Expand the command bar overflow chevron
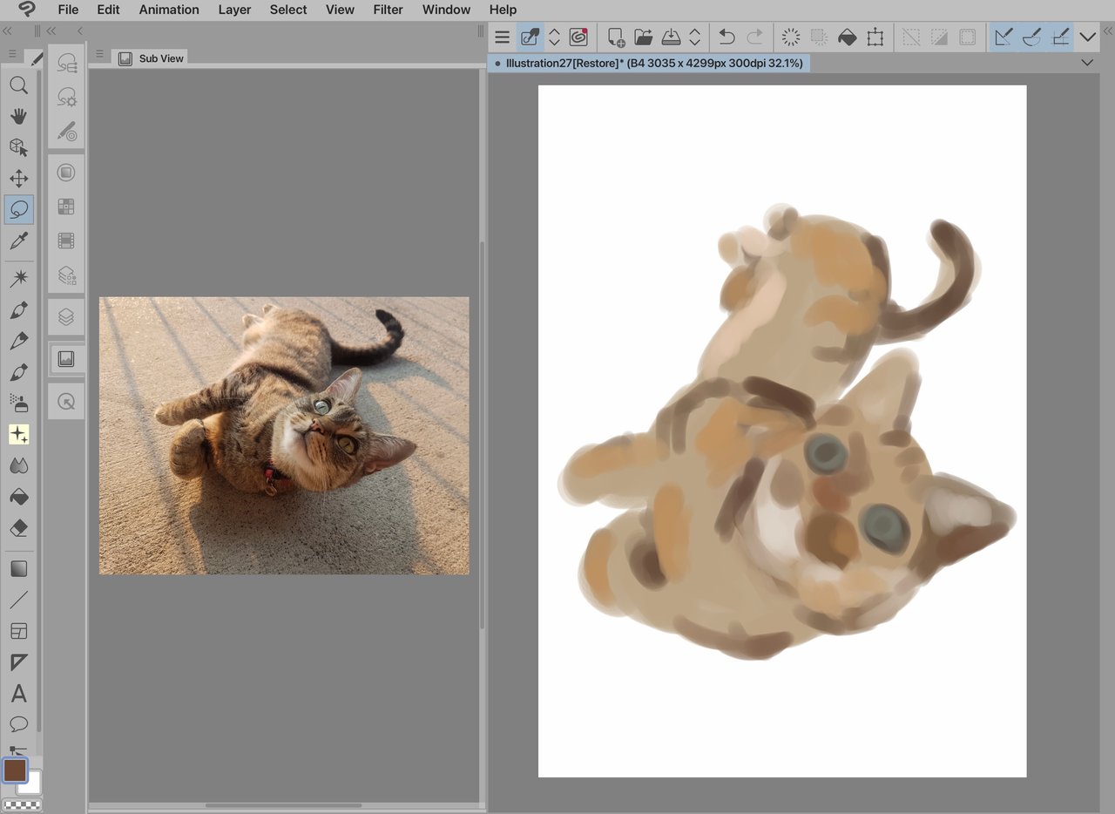Viewport: 1115px width, 814px height. coord(1087,37)
